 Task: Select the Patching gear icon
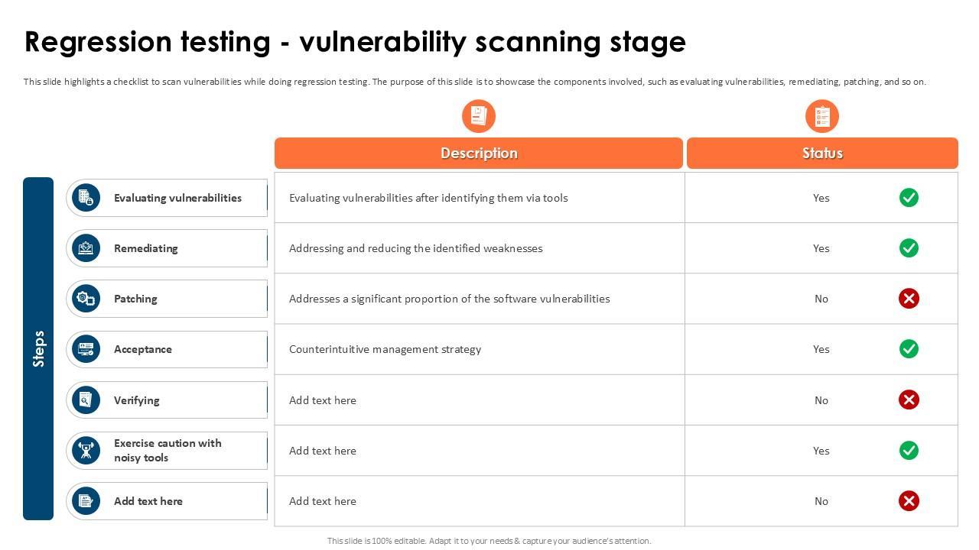pyautogui.click(x=86, y=299)
